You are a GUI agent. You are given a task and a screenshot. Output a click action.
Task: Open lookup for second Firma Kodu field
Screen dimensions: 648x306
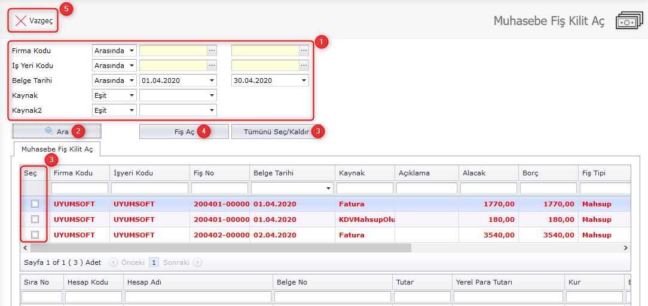304,51
